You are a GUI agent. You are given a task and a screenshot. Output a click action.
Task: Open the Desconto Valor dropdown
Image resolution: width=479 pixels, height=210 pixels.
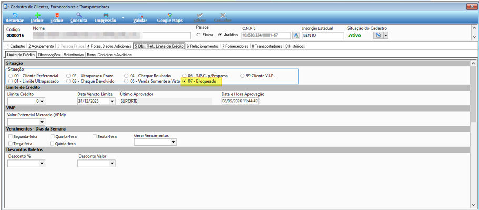coord(113,164)
